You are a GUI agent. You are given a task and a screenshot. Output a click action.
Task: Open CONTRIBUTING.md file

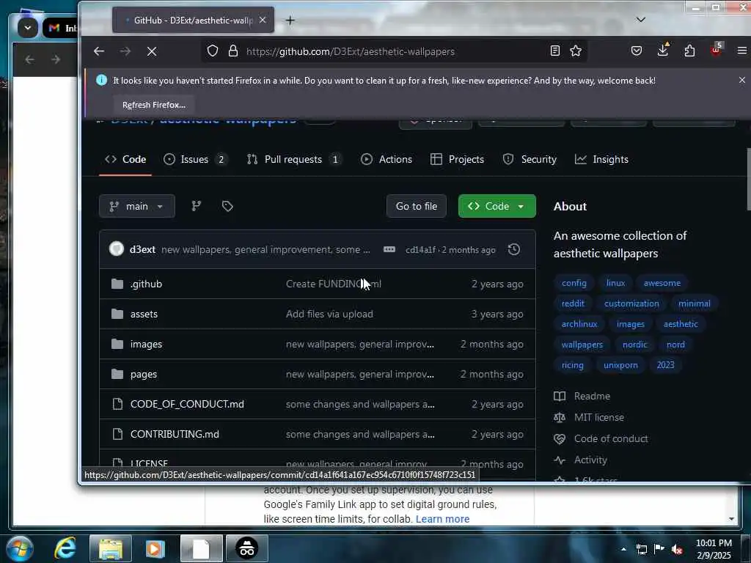click(175, 434)
